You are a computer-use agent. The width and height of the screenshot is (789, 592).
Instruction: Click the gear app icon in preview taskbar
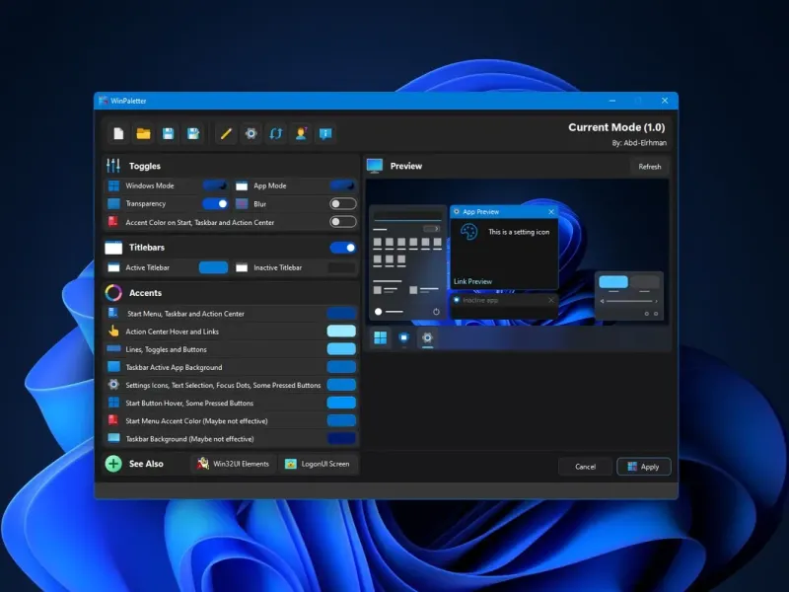point(427,337)
